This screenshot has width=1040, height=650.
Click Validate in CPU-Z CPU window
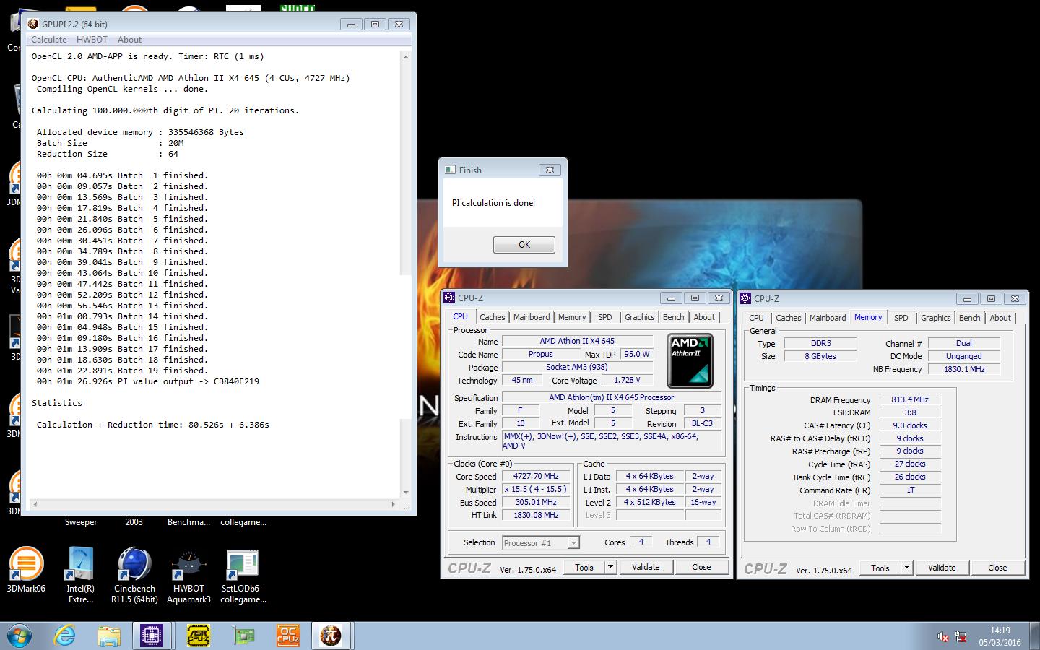tap(646, 567)
